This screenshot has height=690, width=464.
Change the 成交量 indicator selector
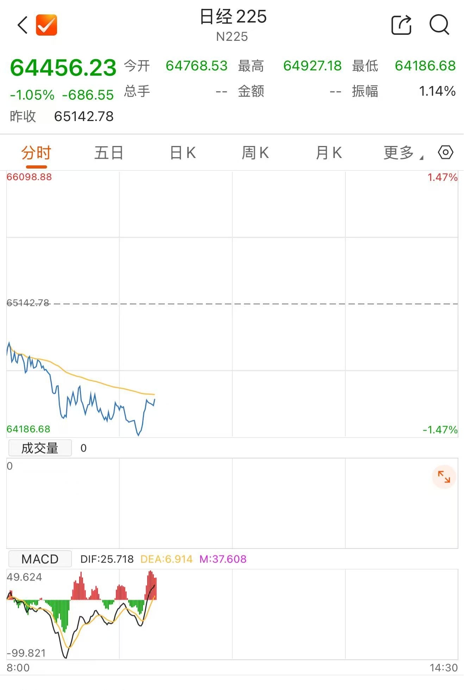(x=40, y=448)
